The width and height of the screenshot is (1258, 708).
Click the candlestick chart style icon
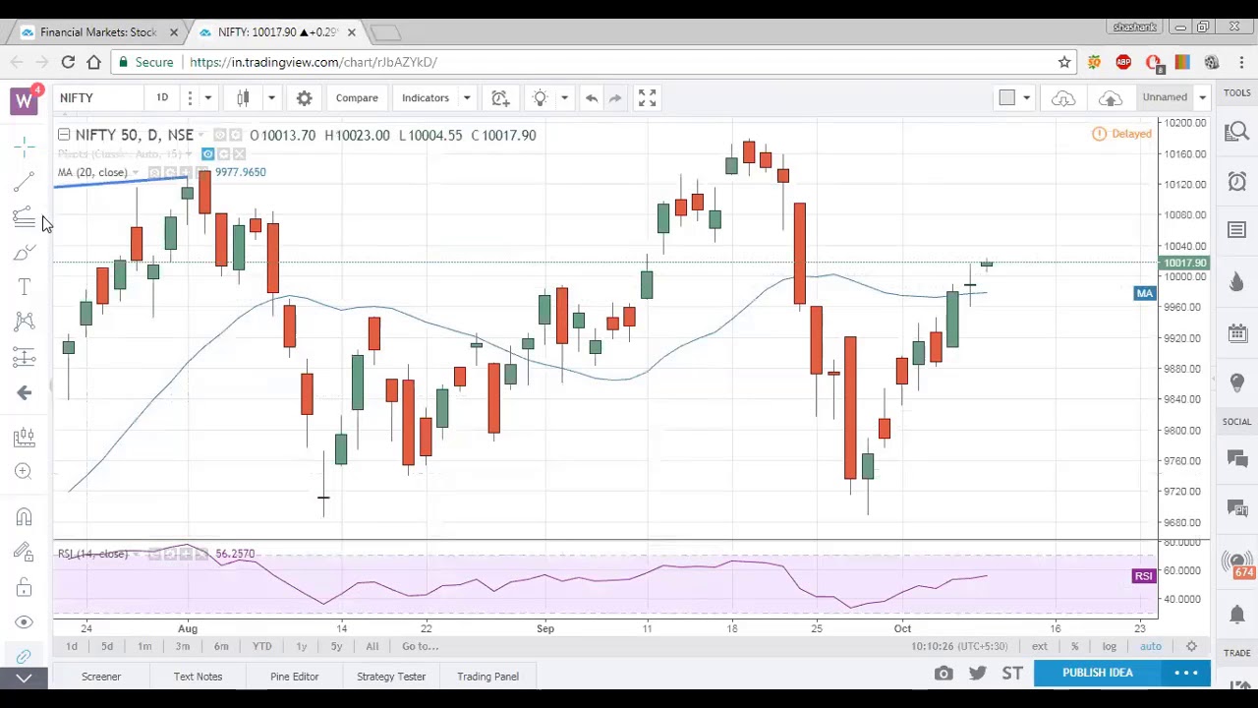pos(244,97)
